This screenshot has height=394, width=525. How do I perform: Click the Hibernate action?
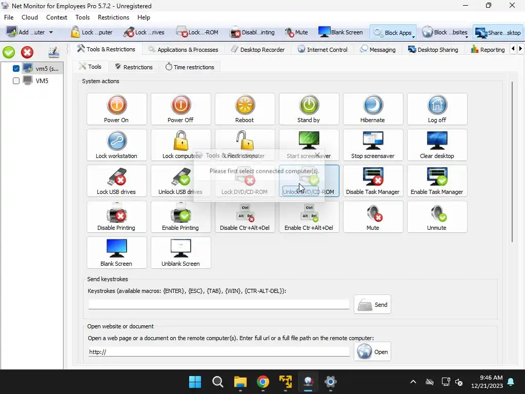[x=373, y=109]
